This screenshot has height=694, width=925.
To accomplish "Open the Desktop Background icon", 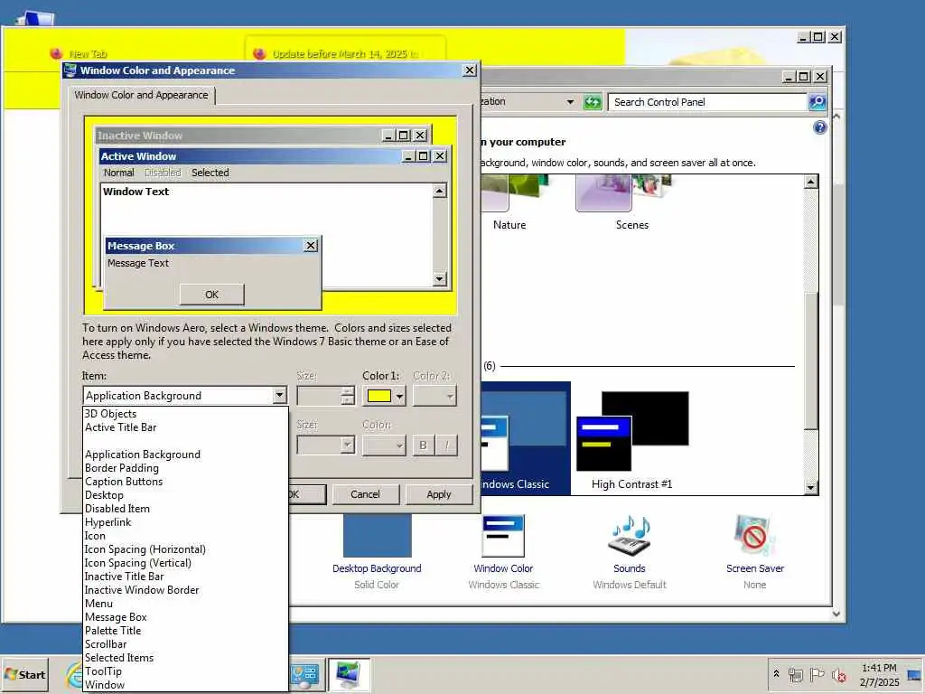I will click(378, 535).
